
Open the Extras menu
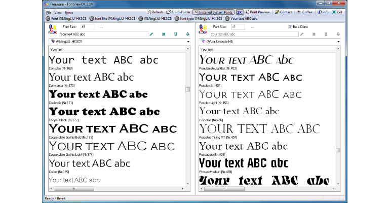[69, 13]
